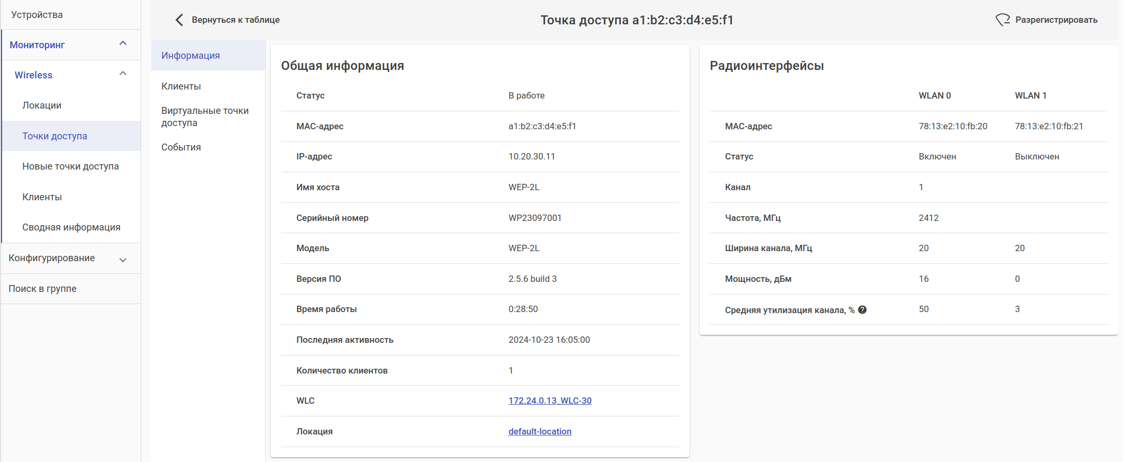
Task: Open Устройства in the sidebar
Action: [x=37, y=15]
